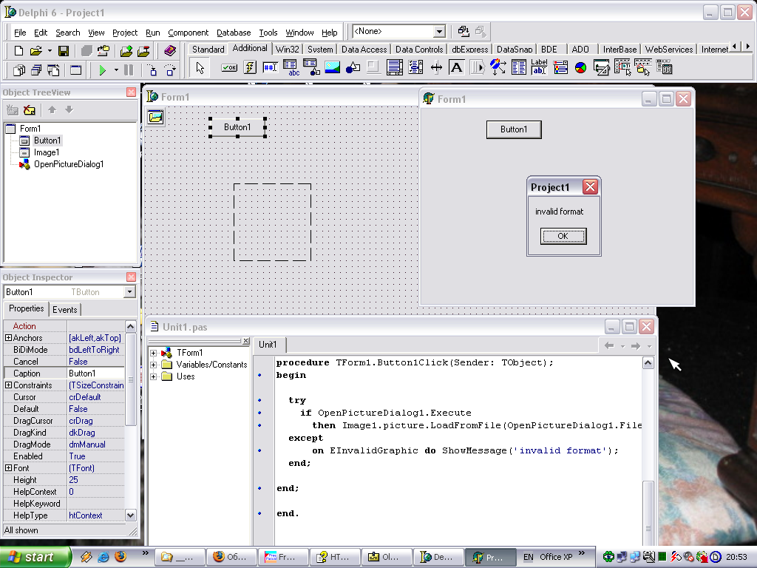Select the StaticText 'A' component

[x=457, y=68]
